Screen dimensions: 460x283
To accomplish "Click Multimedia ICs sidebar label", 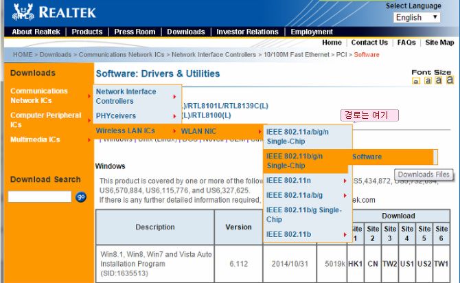I will 35,139.
